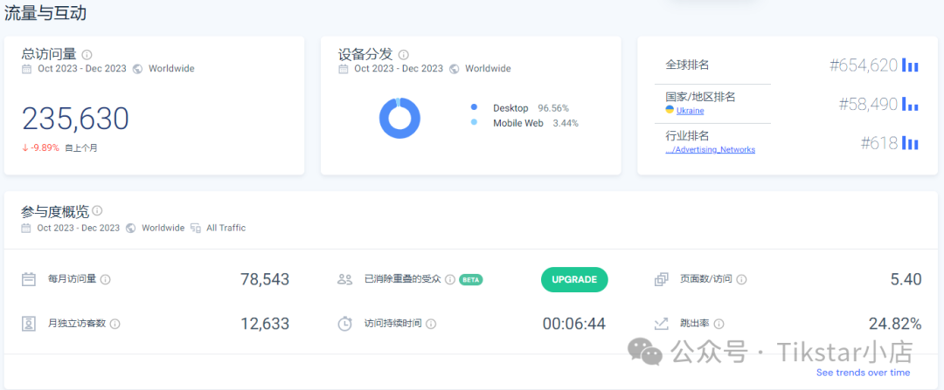
Task: Click the 国家/地区排名 label
Action: tap(700, 97)
